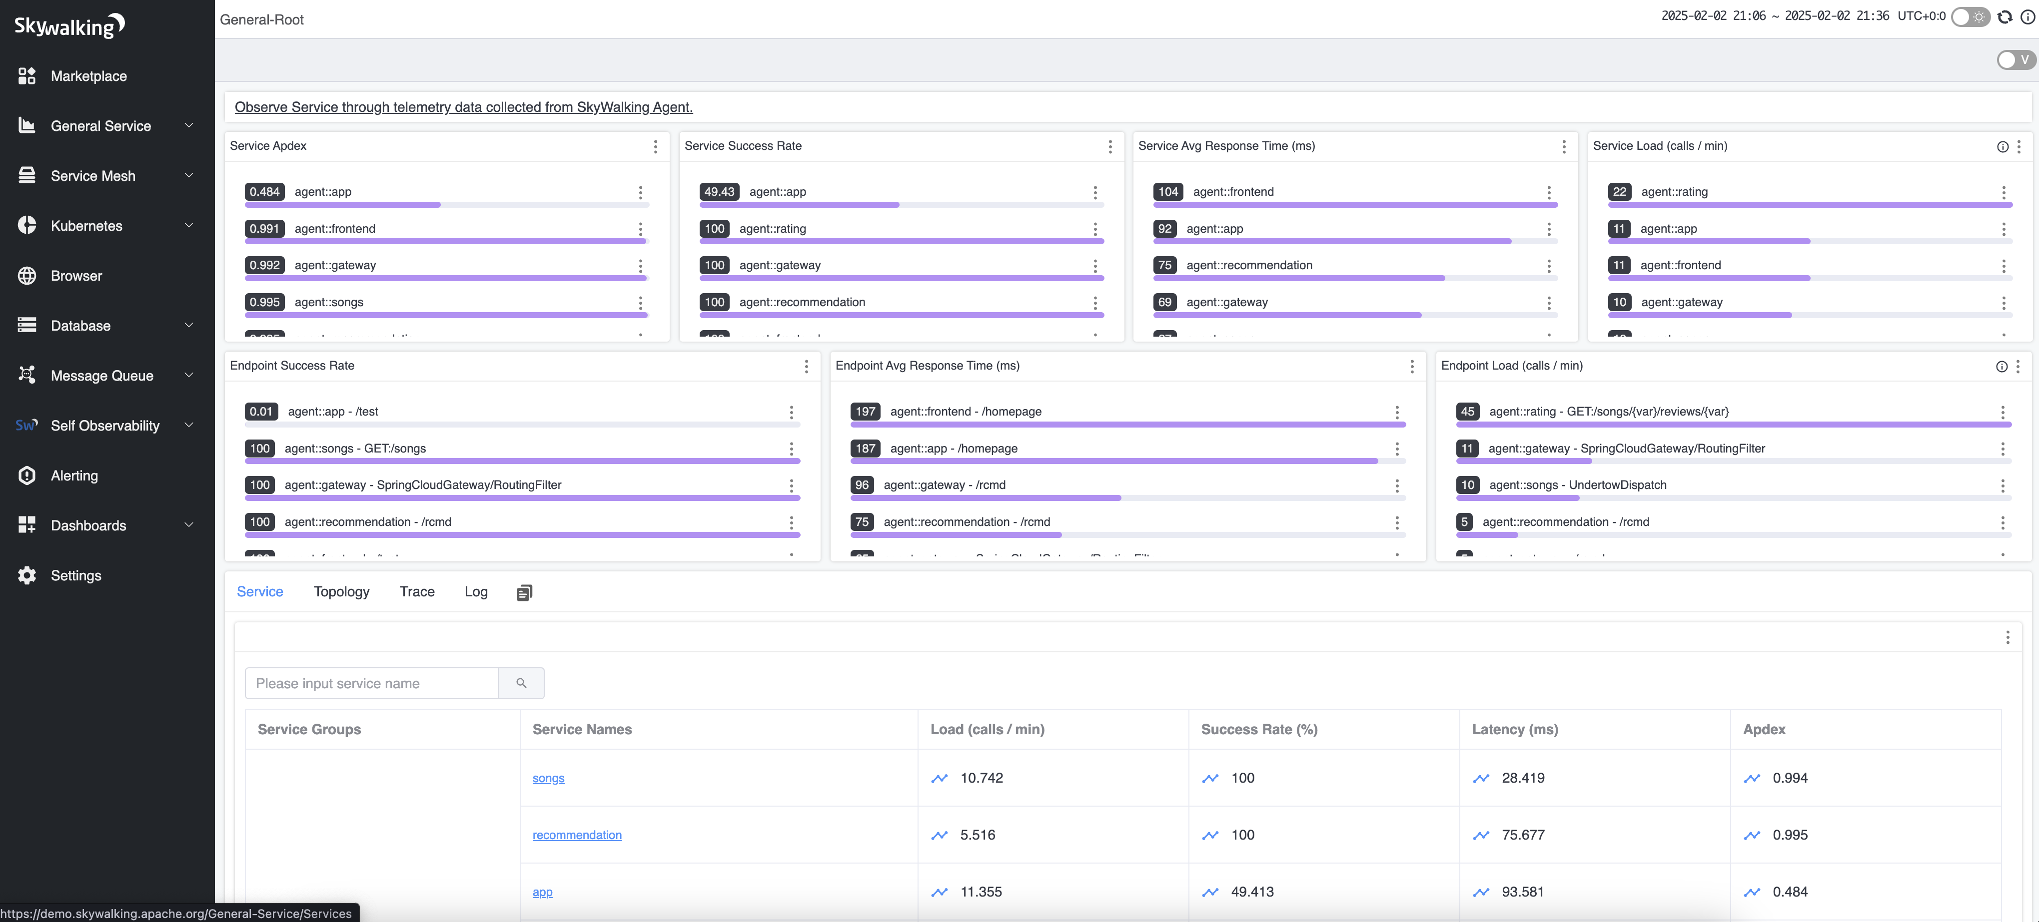Open the app service link

click(x=542, y=892)
